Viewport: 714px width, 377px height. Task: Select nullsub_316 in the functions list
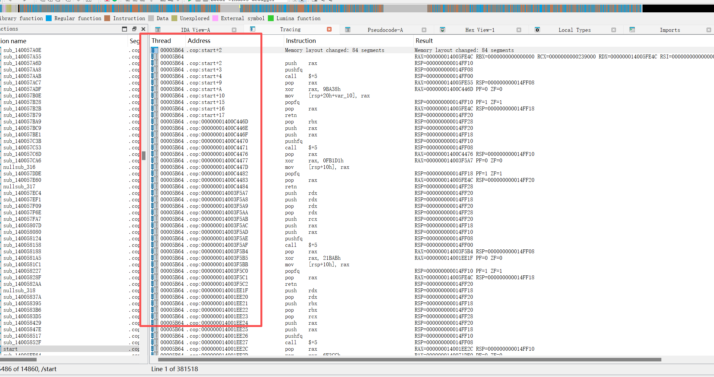tap(19, 167)
